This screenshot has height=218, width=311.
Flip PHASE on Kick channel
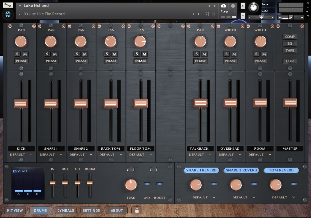click(x=21, y=61)
